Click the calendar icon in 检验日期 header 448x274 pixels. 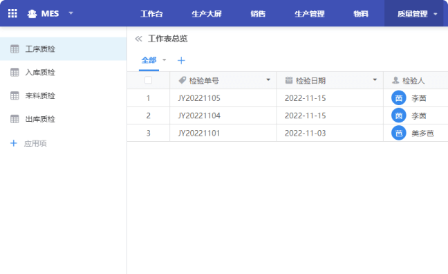[289, 80]
